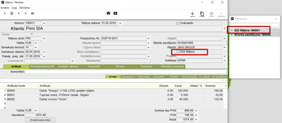Select row with article code 90000
Viewport: 282px width, 123px height.
point(112,91)
